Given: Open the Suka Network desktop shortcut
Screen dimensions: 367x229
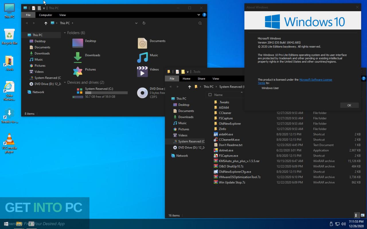Looking at the screenshot, I should (9, 91).
